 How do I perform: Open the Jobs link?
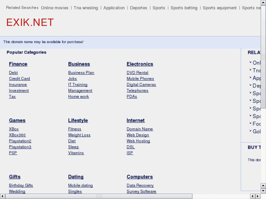(72, 79)
